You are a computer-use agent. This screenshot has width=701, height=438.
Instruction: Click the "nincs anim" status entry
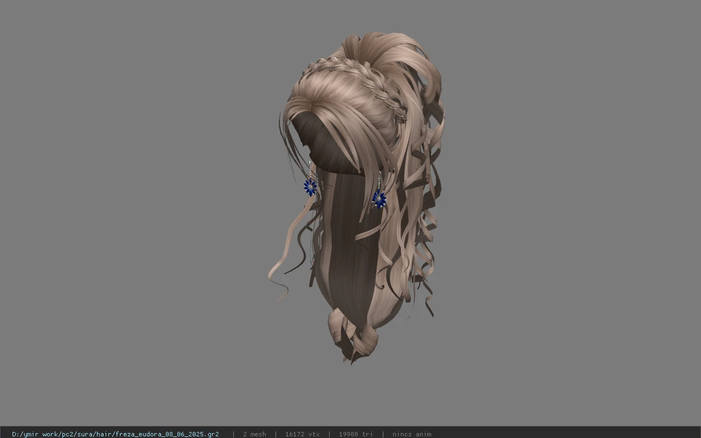412,434
